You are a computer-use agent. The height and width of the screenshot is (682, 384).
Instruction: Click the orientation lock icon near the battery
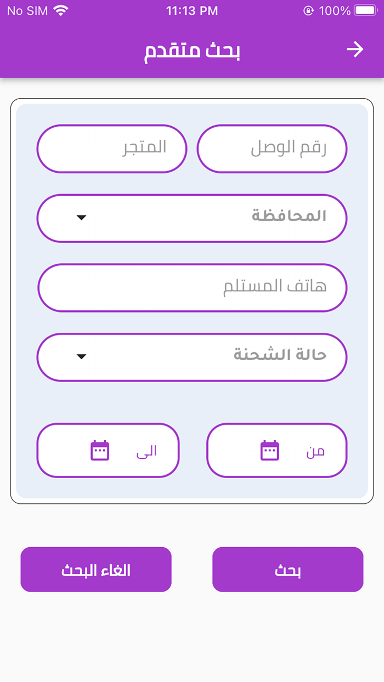click(x=308, y=9)
